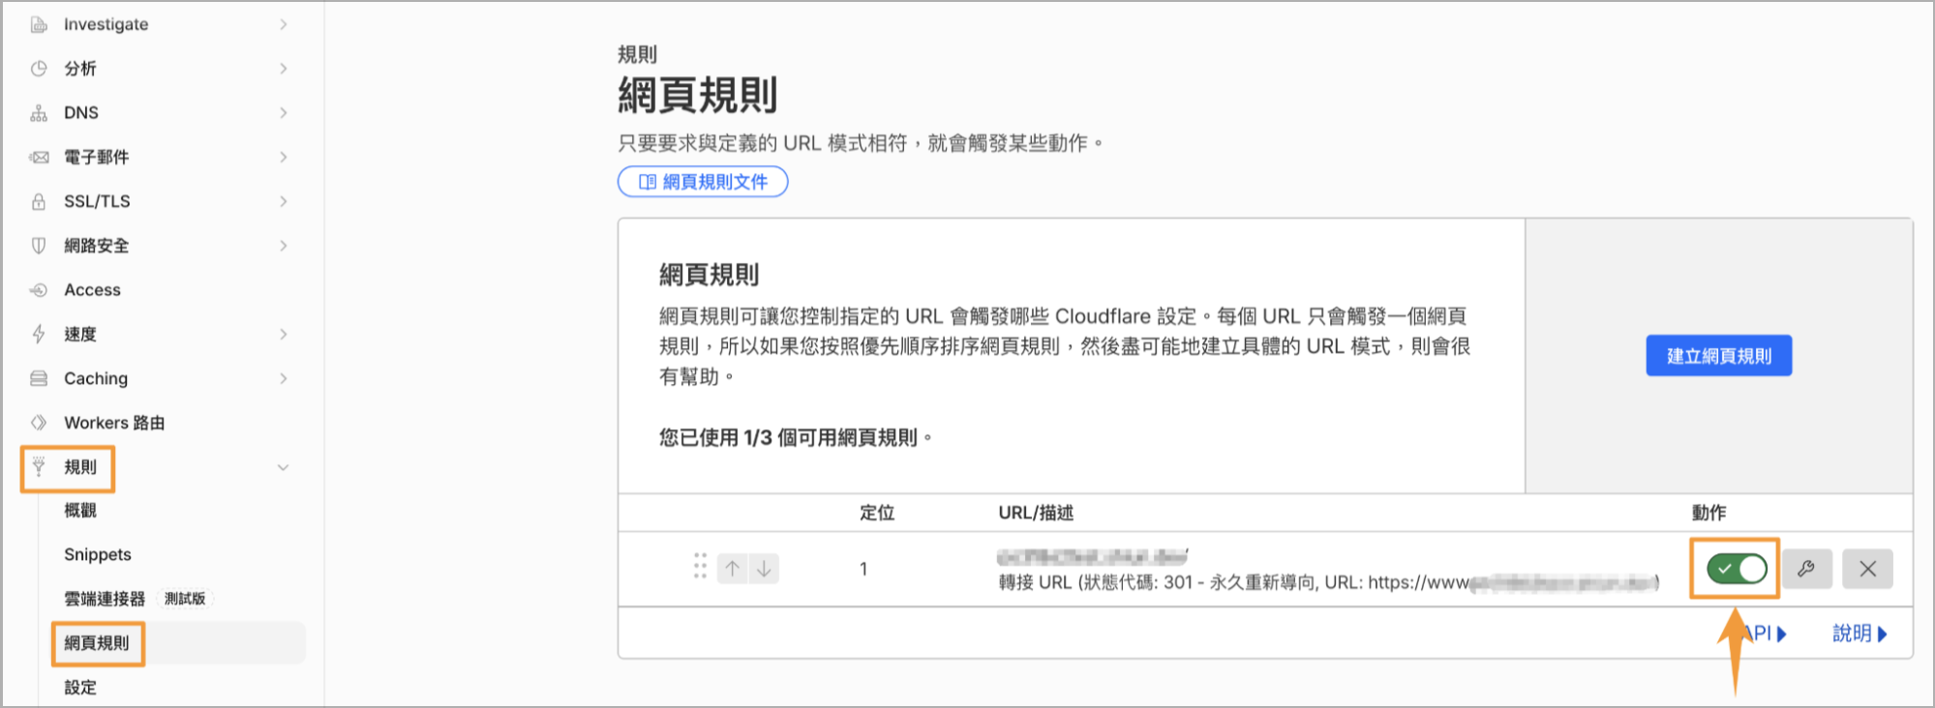This screenshot has height=708, width=1935.
Task: Edit the page rule with wrench icon
Action: 1806,569
